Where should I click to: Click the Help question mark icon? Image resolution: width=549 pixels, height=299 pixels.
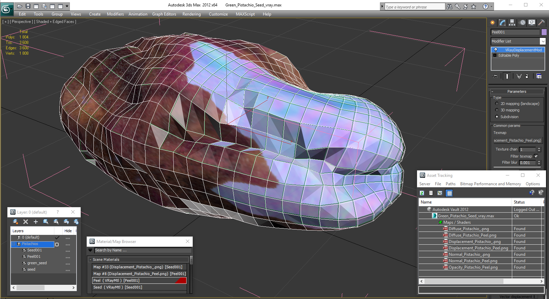pos(486,6)
